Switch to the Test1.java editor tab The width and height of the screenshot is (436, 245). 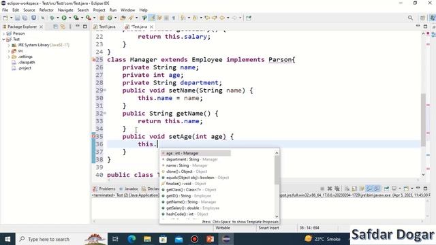click(104, 27)
